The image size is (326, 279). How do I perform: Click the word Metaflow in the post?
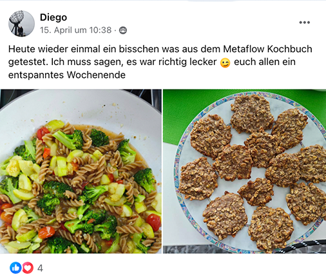pyautogui.click(x=244, y=49)
